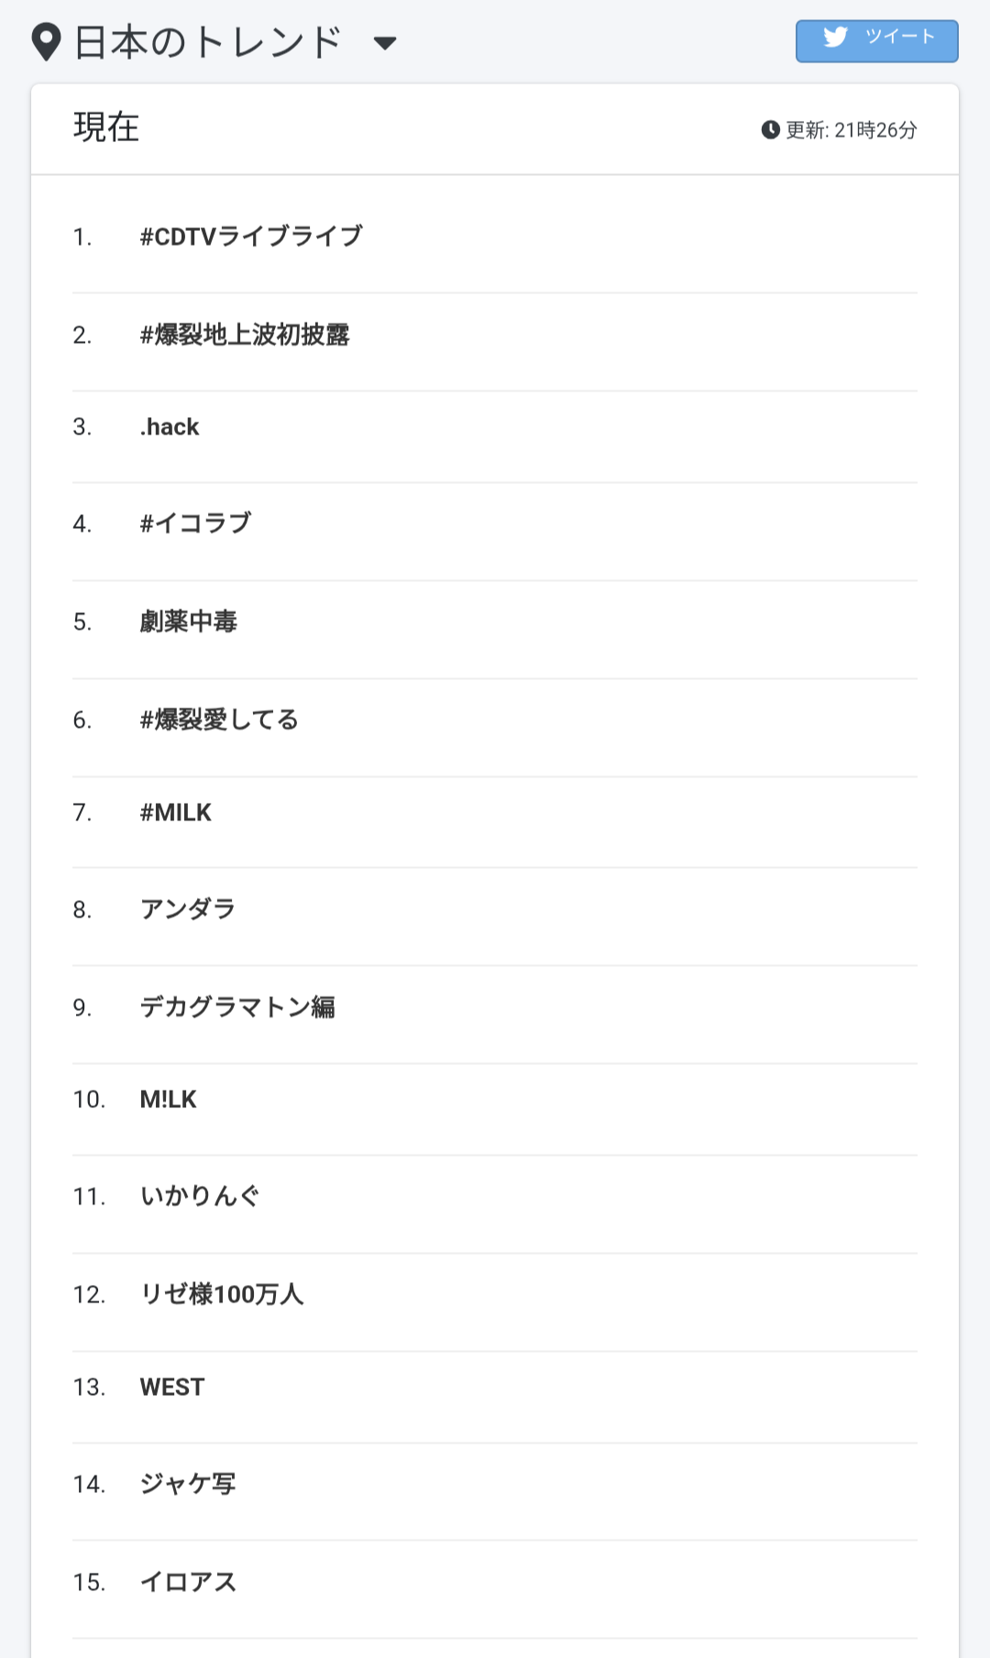Select the アンダラ trend
This screenshot has height=1658, width=990.
point(188,909)
